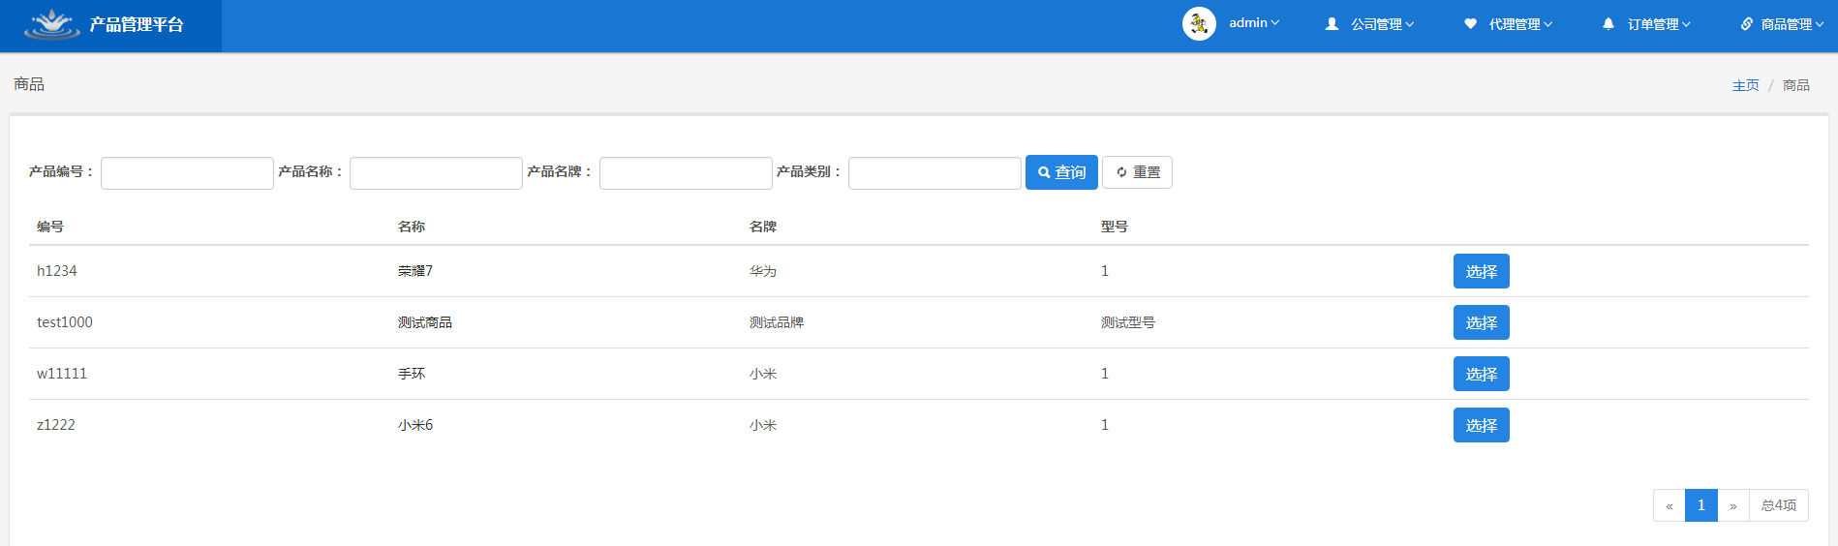
Task: Expand the admin dropdown menu
Action: pos(1254,23)
